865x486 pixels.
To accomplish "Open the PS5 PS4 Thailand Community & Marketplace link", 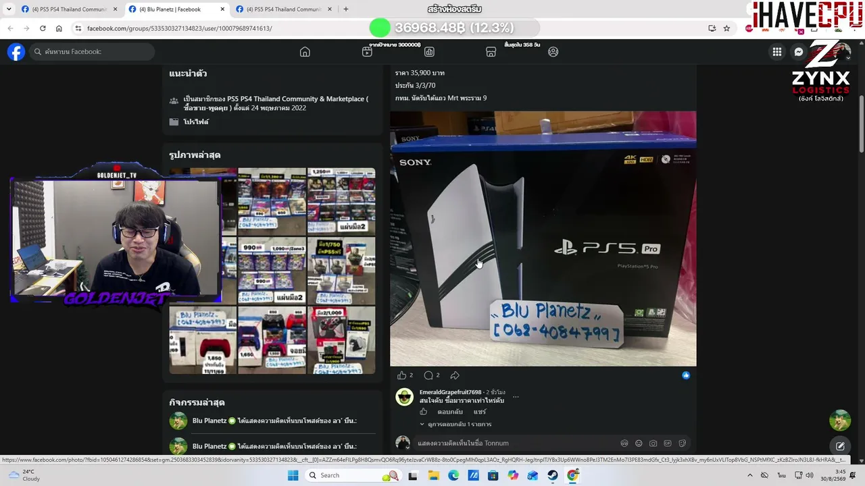I will [x=276, y=103].
